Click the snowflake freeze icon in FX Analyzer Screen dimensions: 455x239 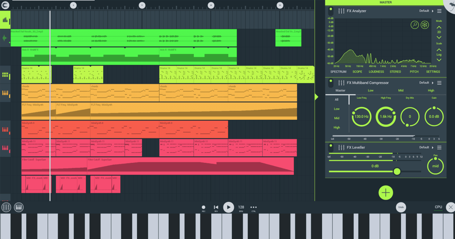tap(425, 25)
